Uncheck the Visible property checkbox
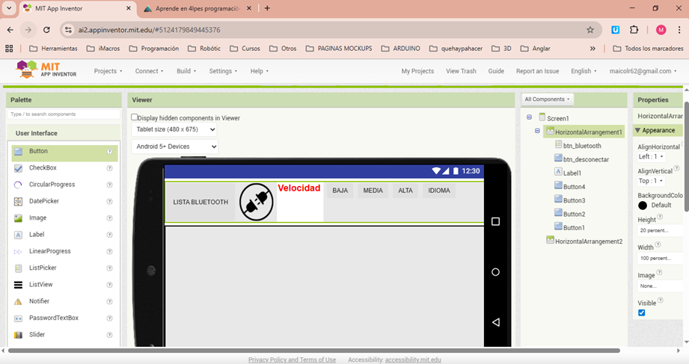 tap(642, 312)
